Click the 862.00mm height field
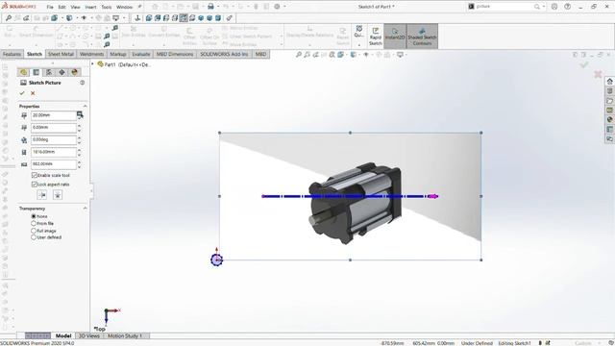The height and width of the screenshot is (346, 615). point(54,164)
